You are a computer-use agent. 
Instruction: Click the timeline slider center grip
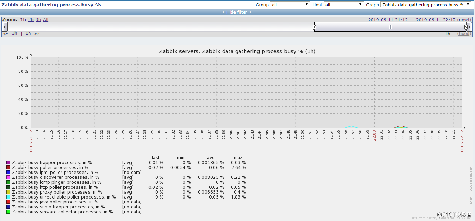click(x=390, y=27)
